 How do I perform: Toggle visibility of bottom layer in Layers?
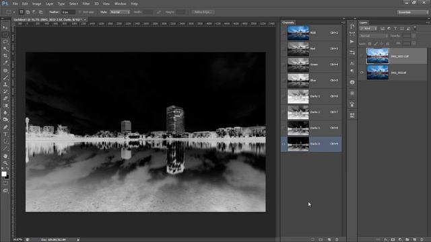[362, 73]
